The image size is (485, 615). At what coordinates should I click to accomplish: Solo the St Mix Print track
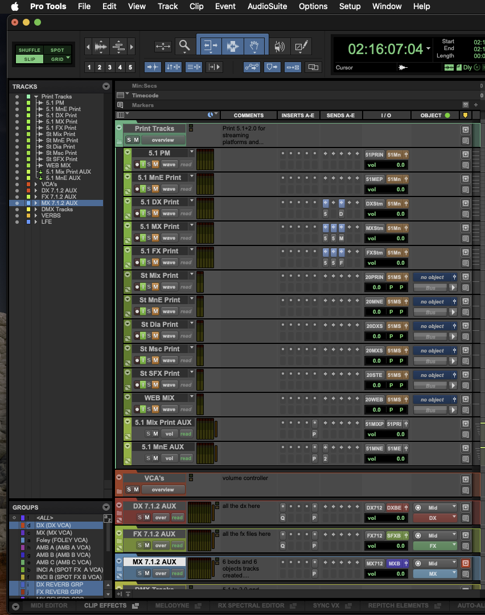(149, 286)
